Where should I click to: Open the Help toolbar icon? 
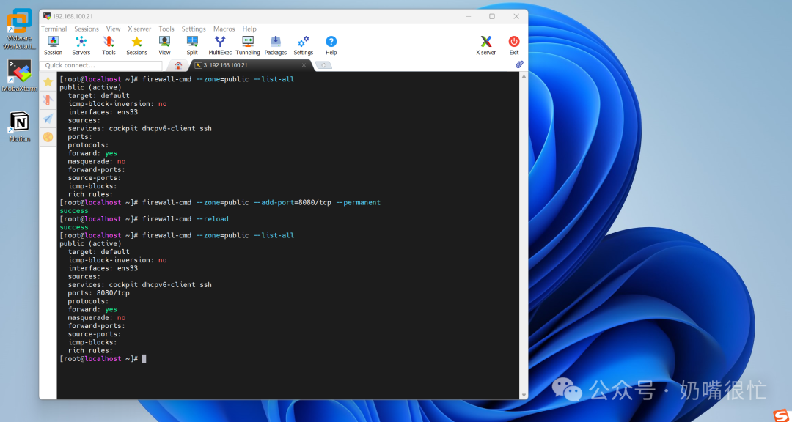[x=331, y=45]
